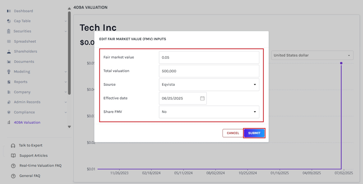Screen dimensions: 363x184
Task: Click the Talk to Expert headset icon
Action: pos(13,146)
